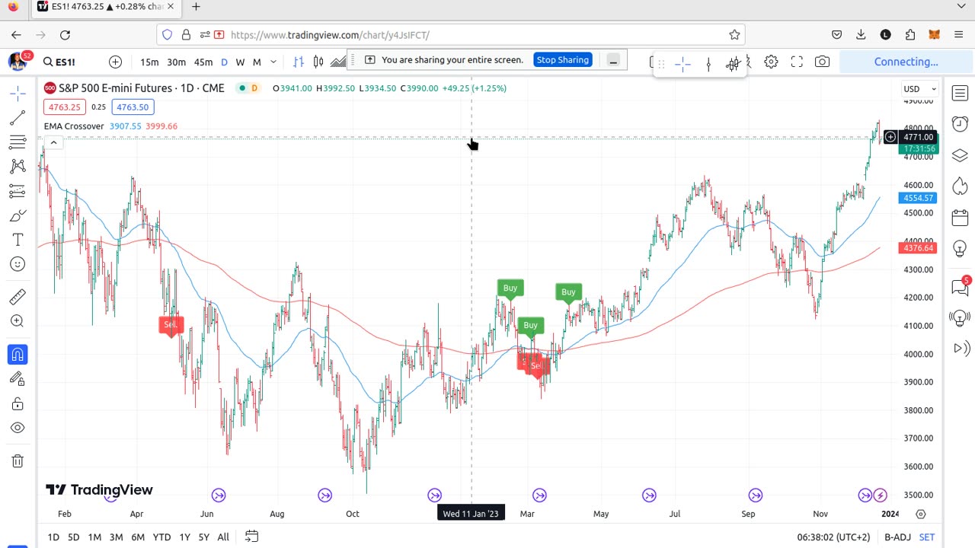975x548 pixels.
Task: Switch to the 15m timeframe
Action: click(x=149, y=62)
